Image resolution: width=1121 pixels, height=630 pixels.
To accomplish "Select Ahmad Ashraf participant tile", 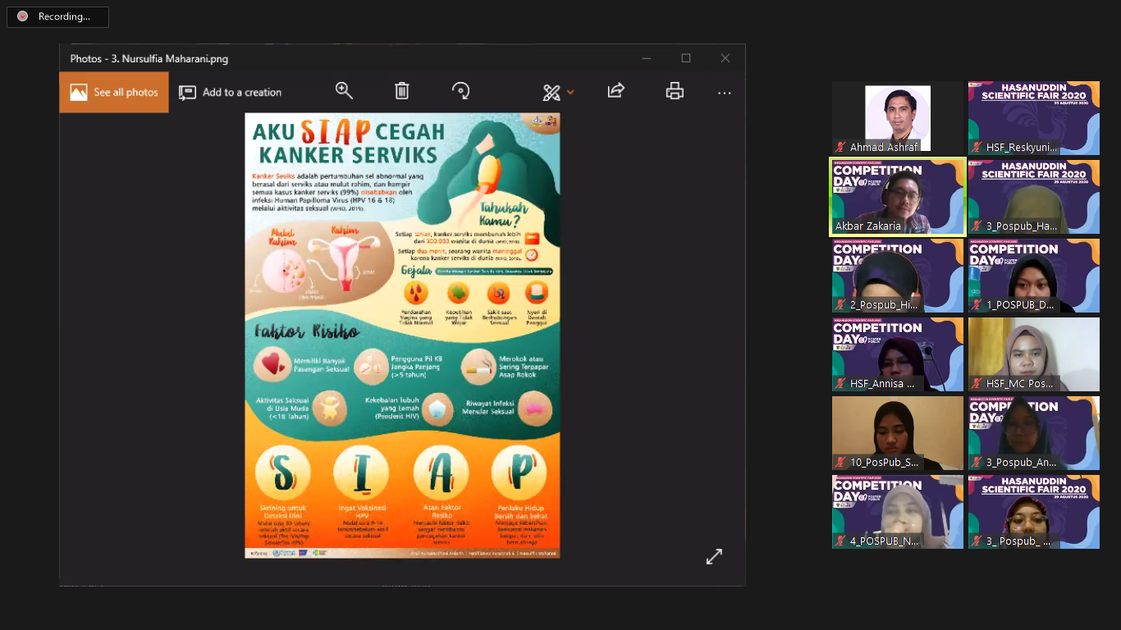I will pyautogui.click(x=898, y=117).
